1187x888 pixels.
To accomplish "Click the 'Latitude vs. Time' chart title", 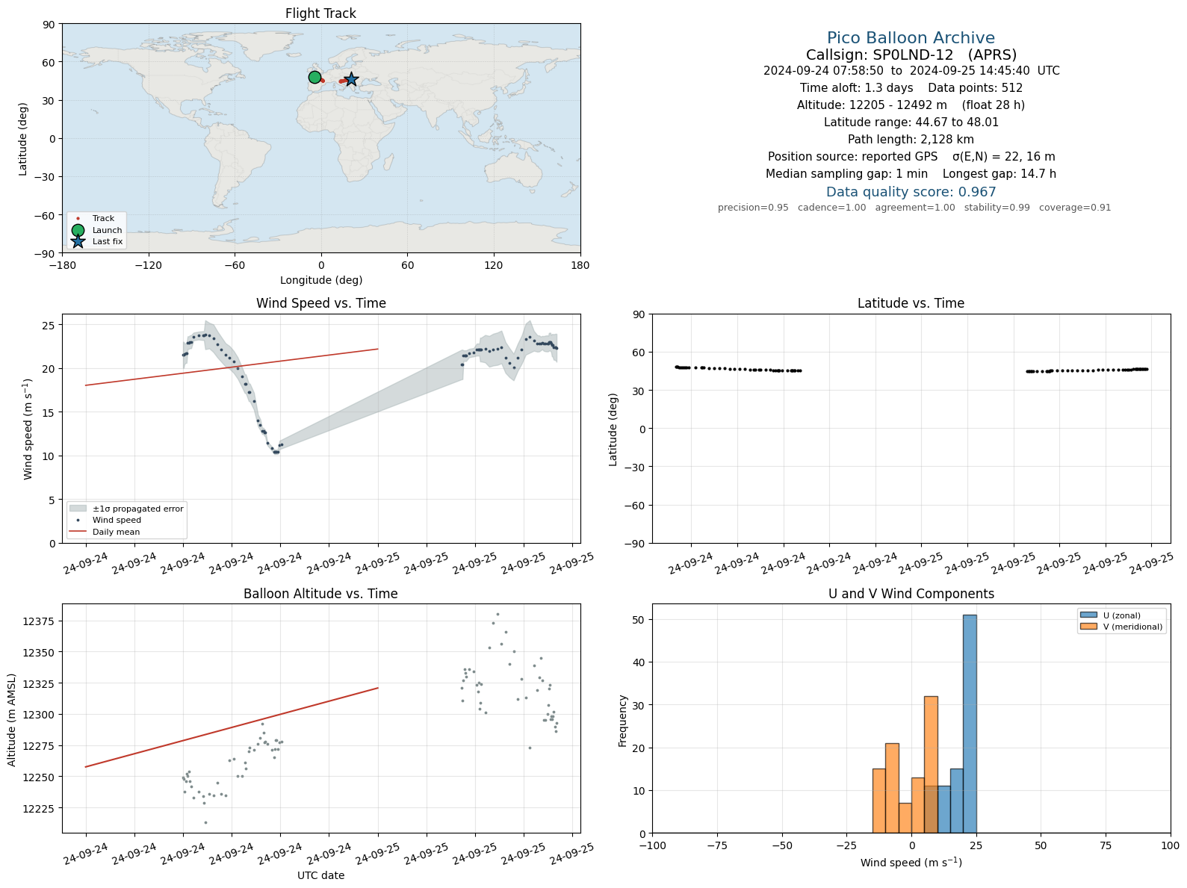I will point(911,303).
